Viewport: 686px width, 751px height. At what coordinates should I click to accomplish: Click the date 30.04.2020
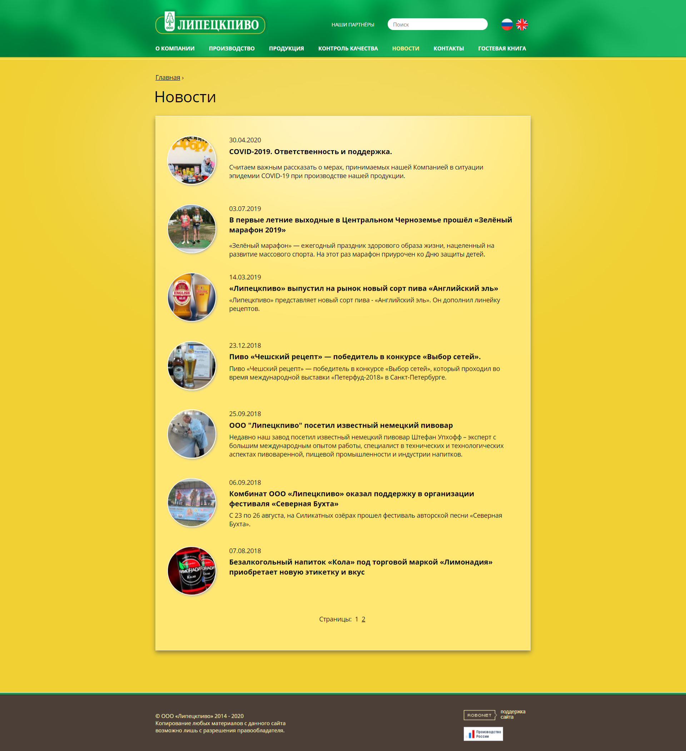[245, 140]
